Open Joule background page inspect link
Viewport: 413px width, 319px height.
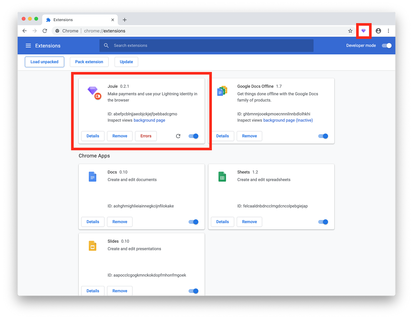(149, 120)
